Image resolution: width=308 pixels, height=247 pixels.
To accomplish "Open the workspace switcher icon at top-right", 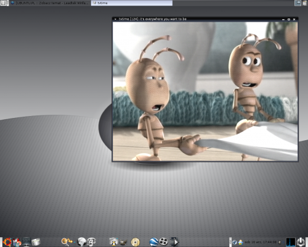I will pyautogui.click(x=298, y=3).
